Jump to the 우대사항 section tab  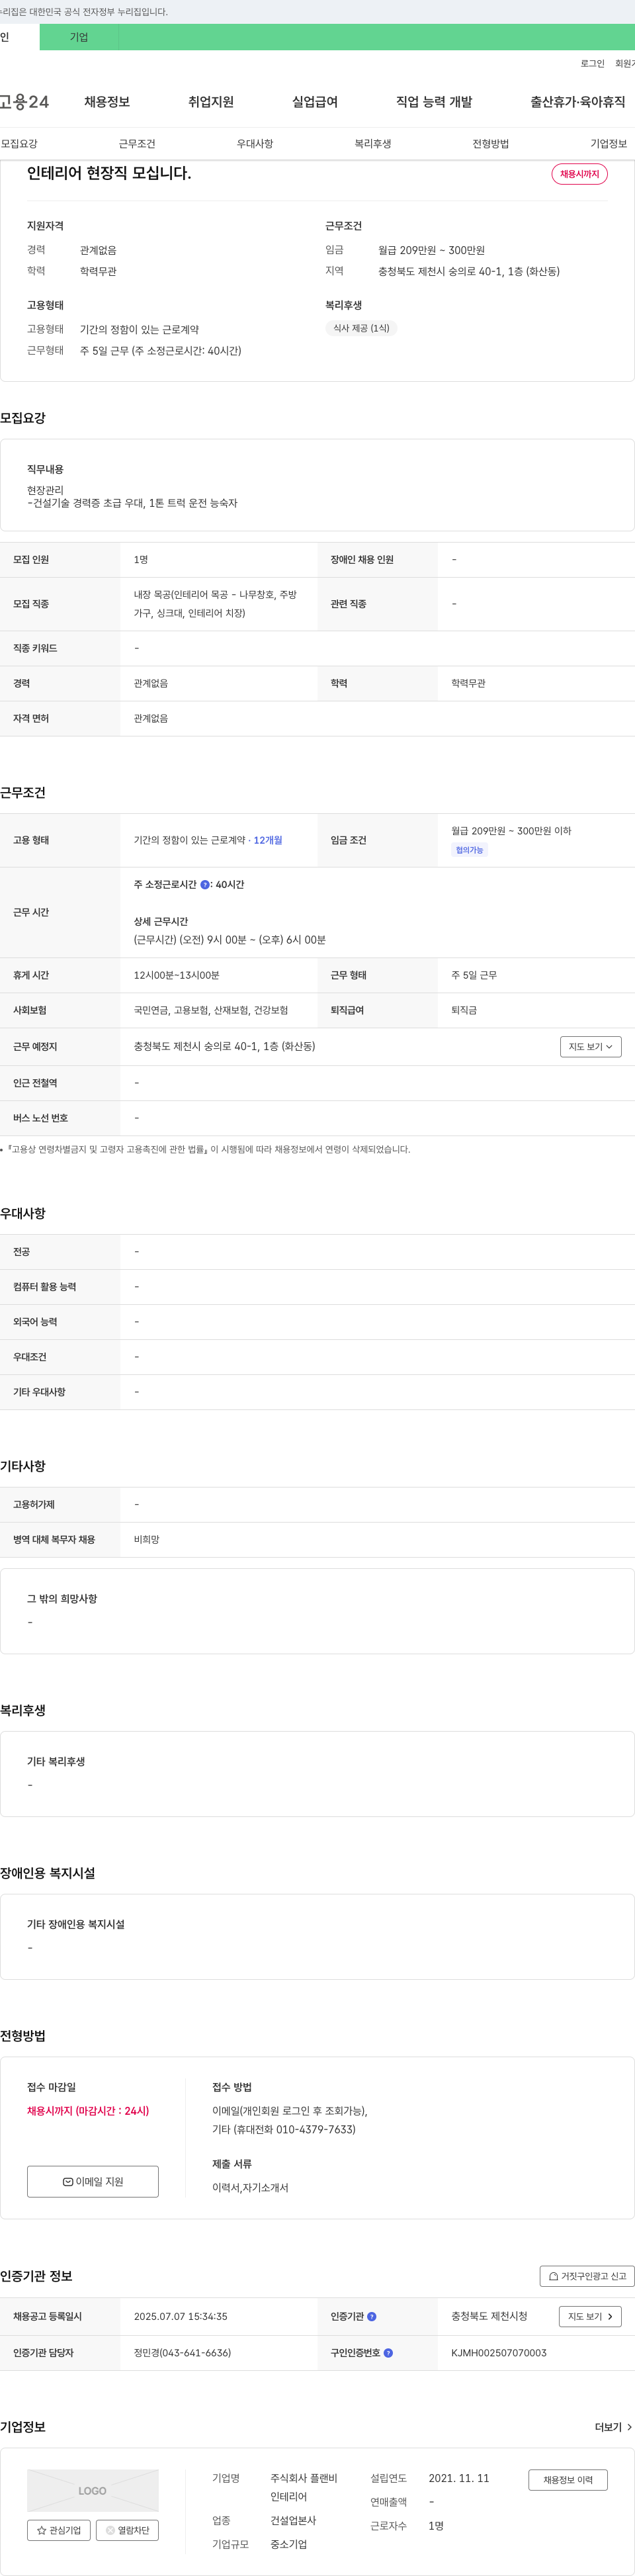click(x=255, y=144)
